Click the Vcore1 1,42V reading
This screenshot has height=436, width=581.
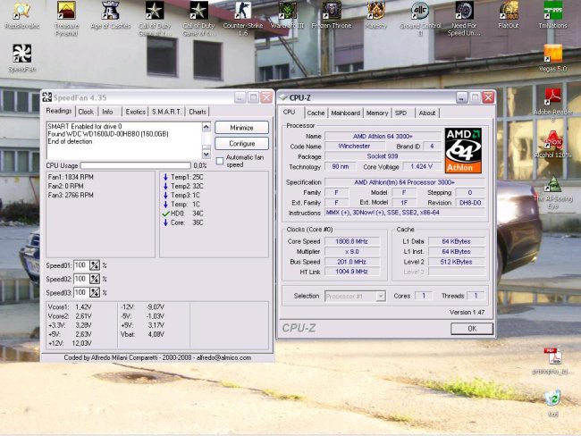click(70, 307)
